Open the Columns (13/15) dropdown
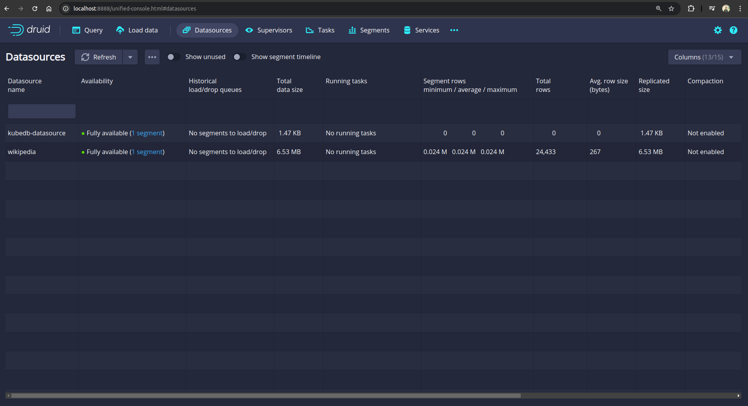This screenshot has height=406, width=748. tap(704, 57)
